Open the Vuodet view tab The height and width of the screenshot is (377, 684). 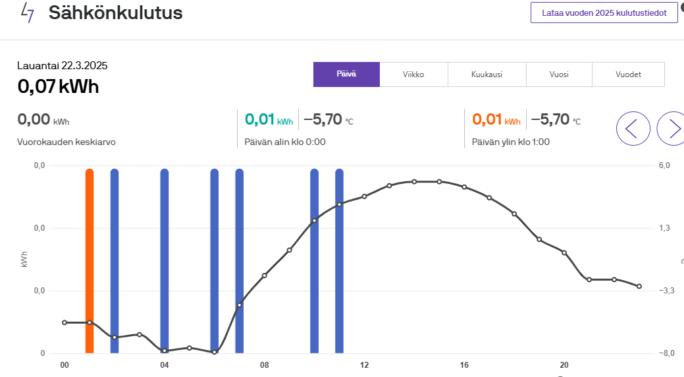click(x=628, y=74)
